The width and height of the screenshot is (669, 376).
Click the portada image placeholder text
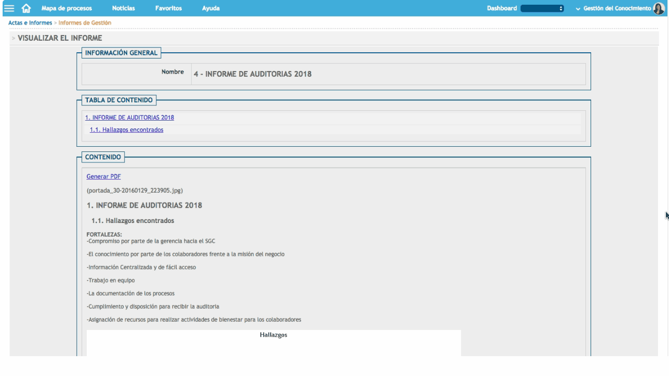click(134, 190)
